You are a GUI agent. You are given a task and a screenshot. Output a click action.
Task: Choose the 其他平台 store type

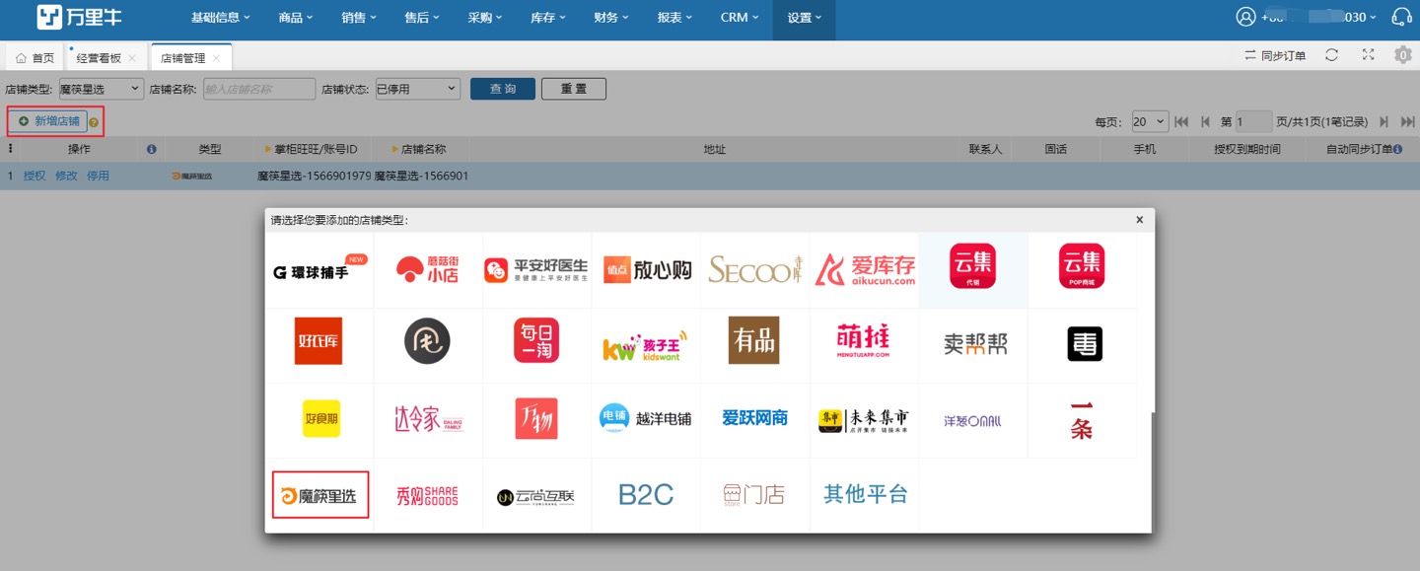(x=865, y=494)
